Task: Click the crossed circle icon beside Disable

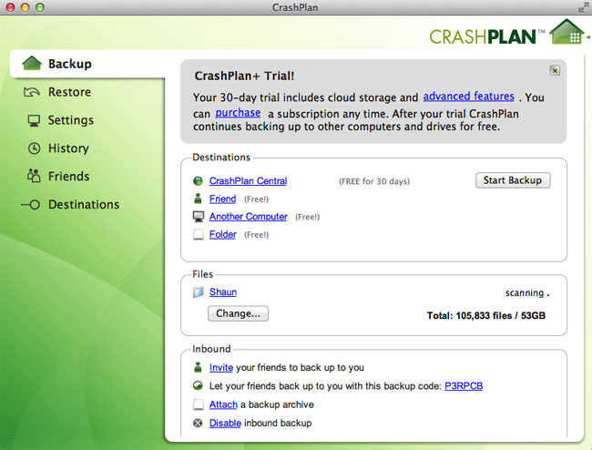Action: click(x=198, y=424)
